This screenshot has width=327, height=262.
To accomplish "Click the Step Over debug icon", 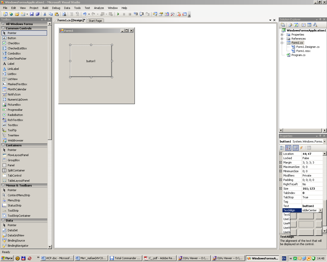I will click(x=142, y=14).
